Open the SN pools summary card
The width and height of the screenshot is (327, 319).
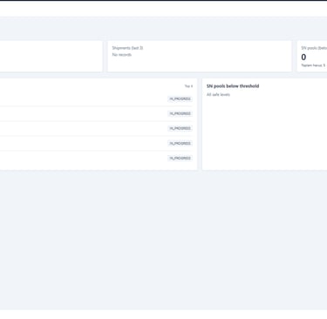[312, 56]
